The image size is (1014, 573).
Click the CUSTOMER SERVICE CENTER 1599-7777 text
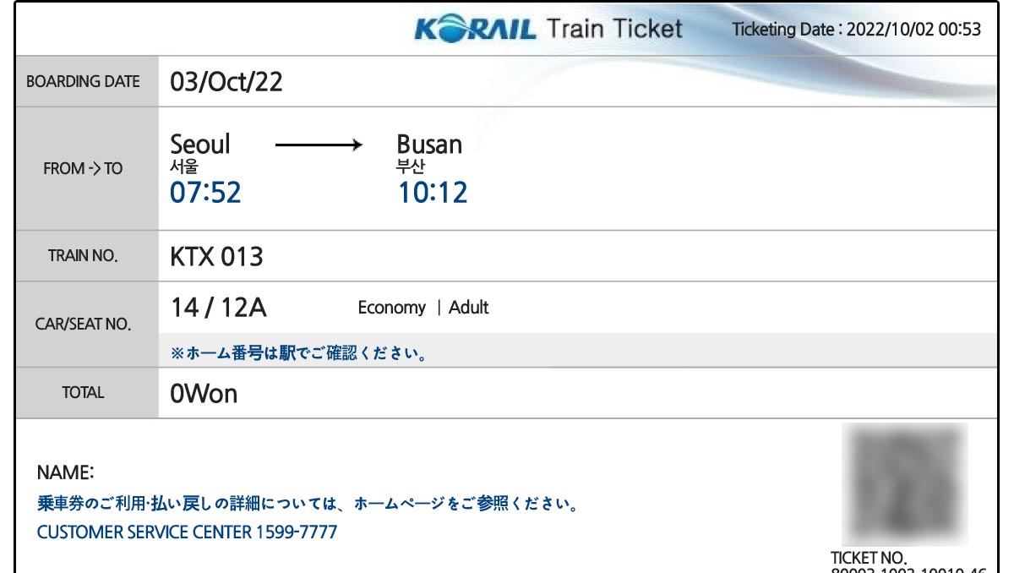pyautogui.click(x=187, y=532)
